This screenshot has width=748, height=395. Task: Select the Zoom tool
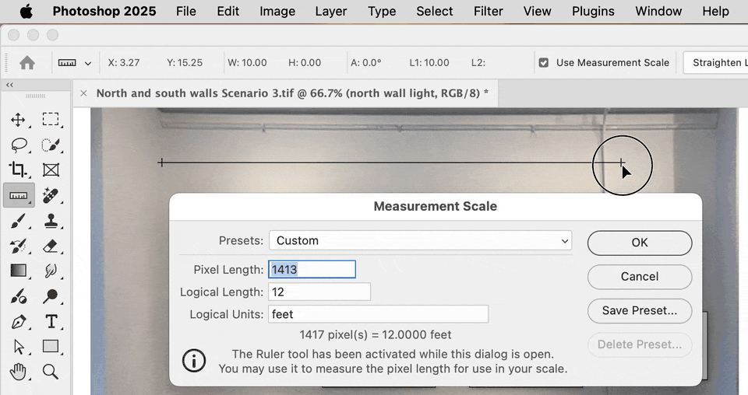(x=51, y=372)
